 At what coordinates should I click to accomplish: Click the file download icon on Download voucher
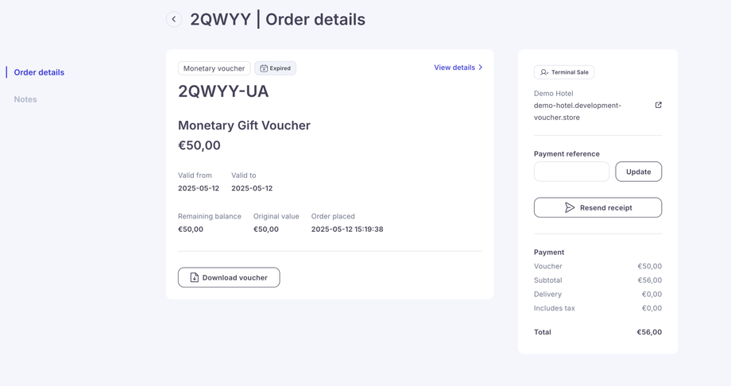click(x=194, y=277)
